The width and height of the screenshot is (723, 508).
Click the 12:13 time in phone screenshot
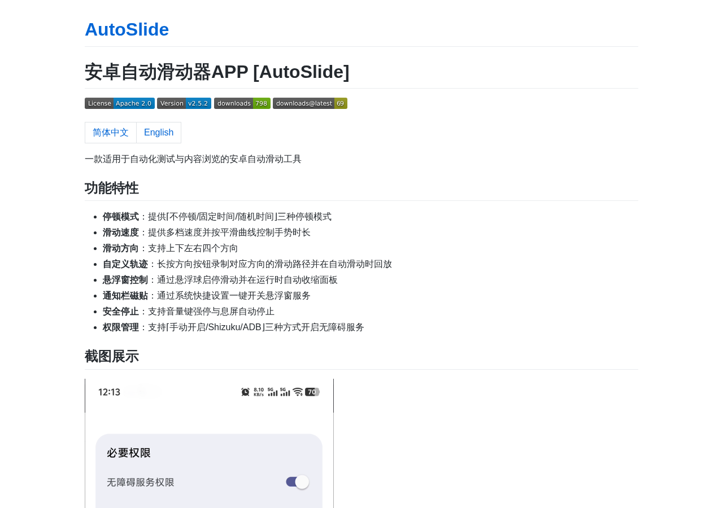click(x=110, y=392)
